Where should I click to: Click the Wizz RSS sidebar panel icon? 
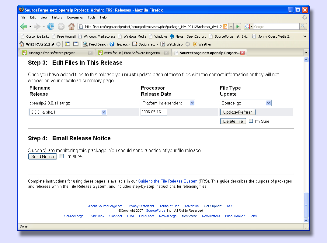point(68,44)
